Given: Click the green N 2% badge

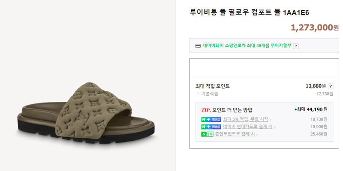Looking at the screenshot, I should click(207, 134).
